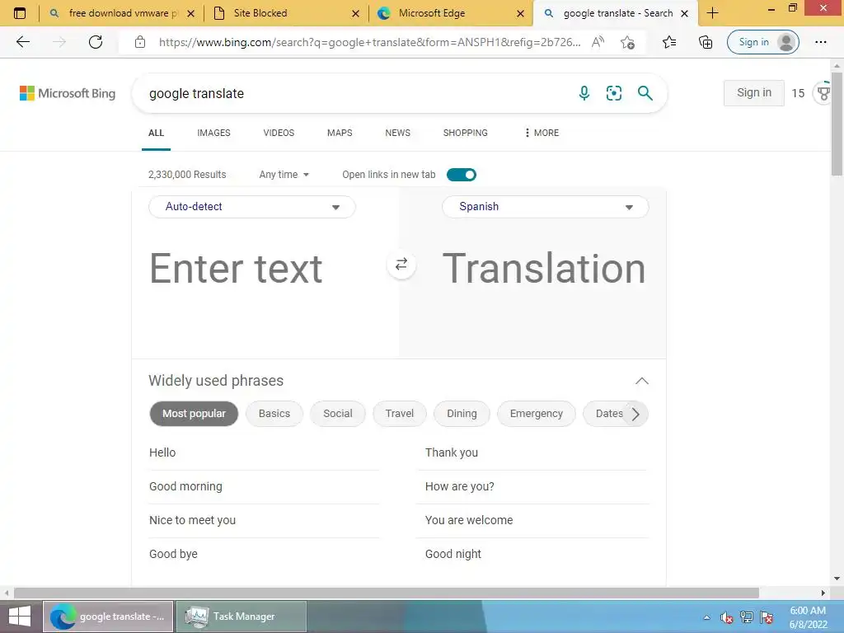Choose the How are you? phrase
The height and width of the screenshot is (633, 844).
(x=460, y=486)
